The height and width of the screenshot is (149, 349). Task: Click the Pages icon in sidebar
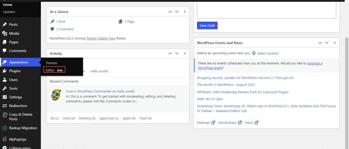click(x=4, y=42)
